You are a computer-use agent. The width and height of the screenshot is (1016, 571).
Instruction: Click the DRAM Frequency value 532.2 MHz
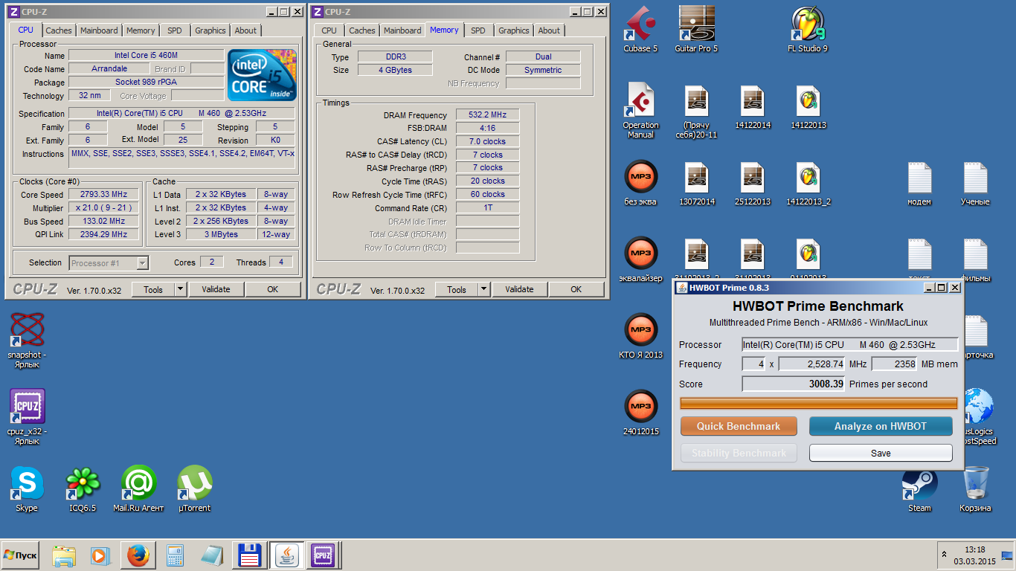coord(488,115)
